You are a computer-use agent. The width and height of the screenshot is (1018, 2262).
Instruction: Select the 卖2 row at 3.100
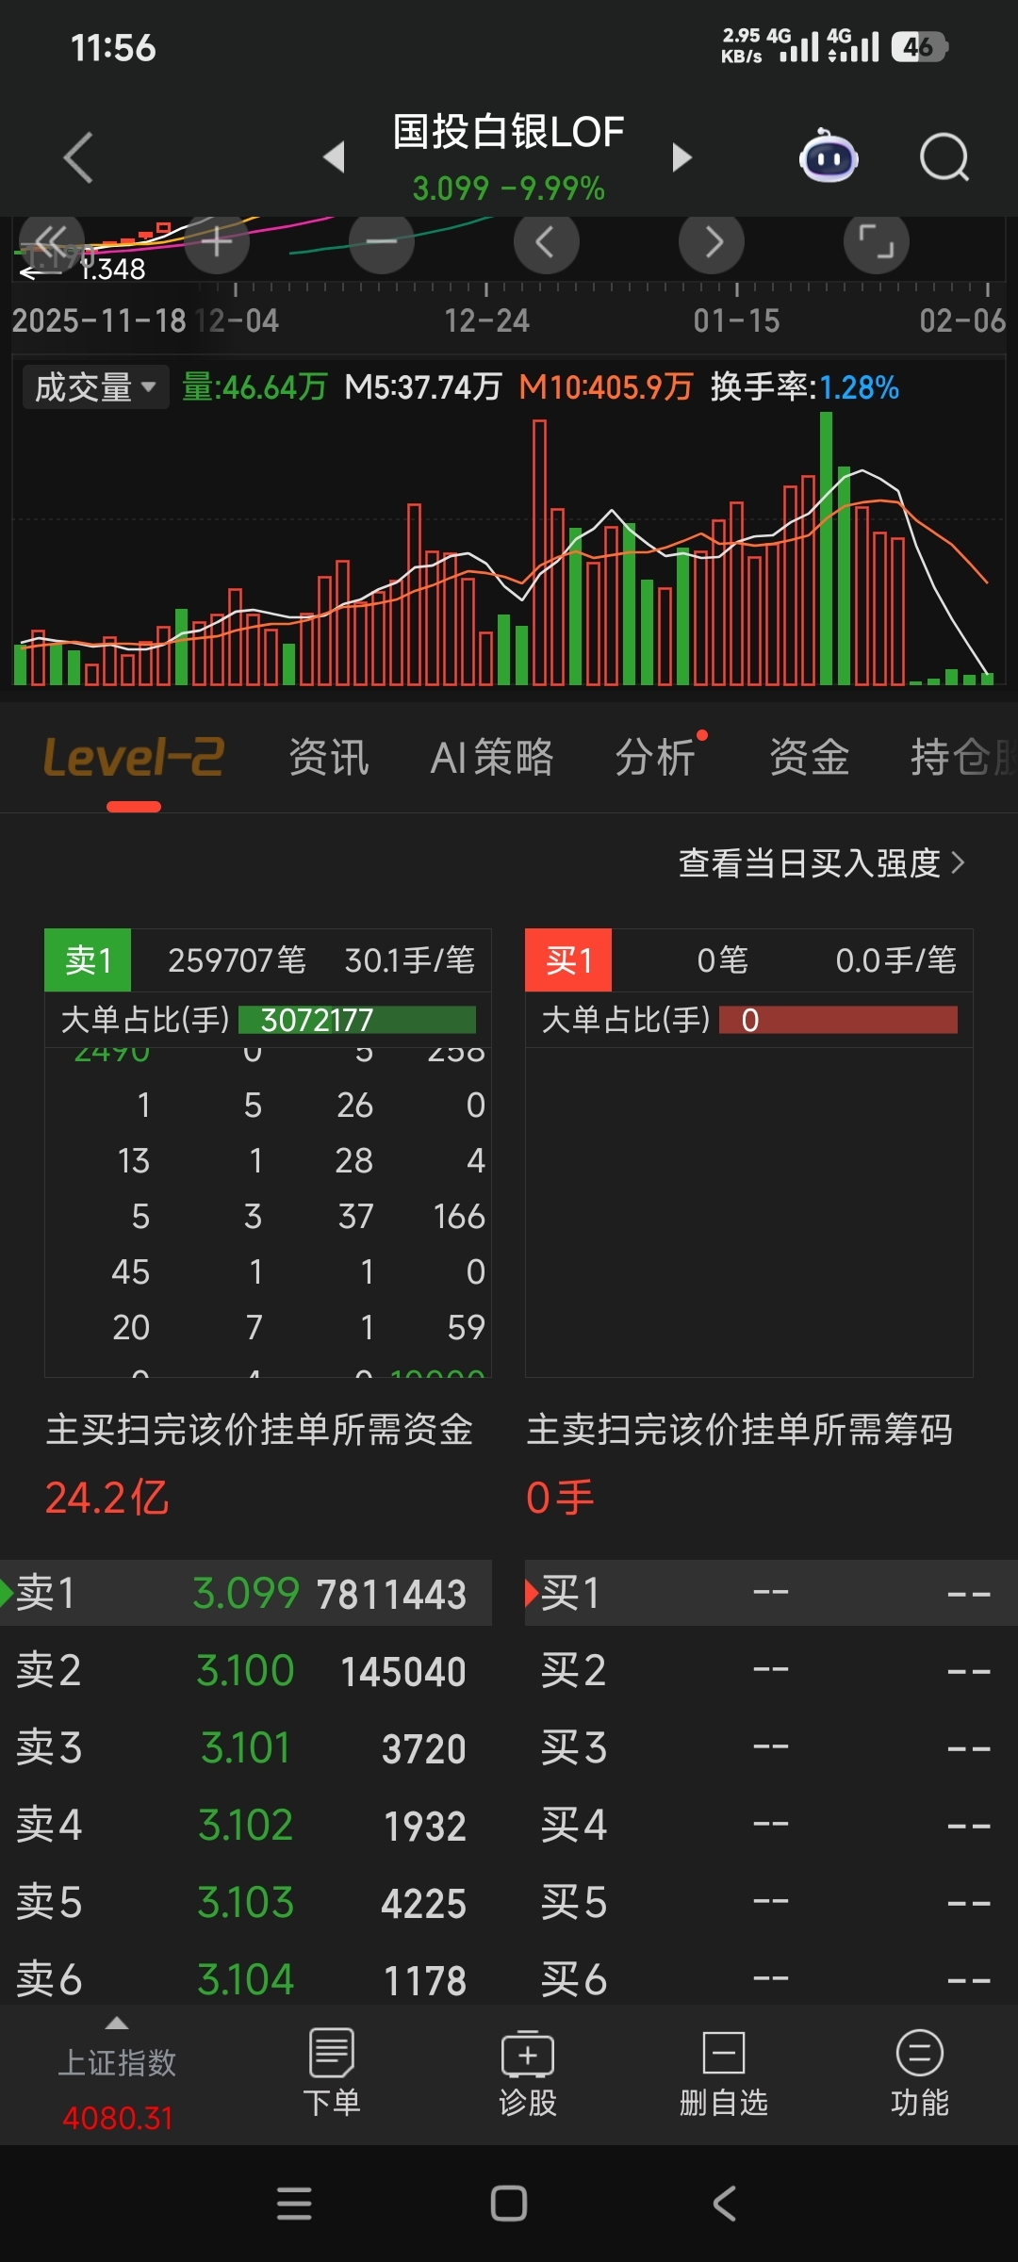pos(246,1671)
